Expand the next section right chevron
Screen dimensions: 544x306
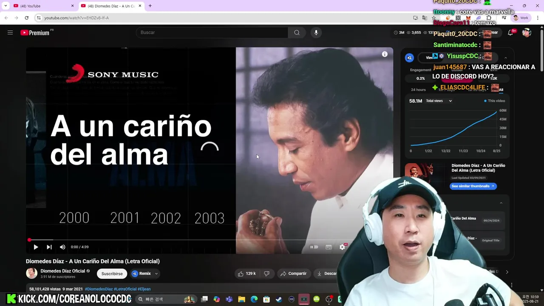click(507, 272)
